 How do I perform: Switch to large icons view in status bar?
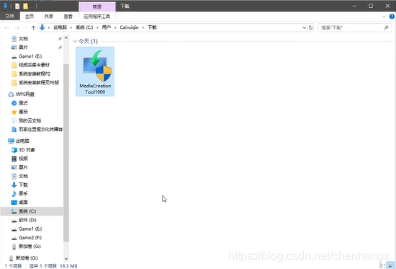(391, 265)
